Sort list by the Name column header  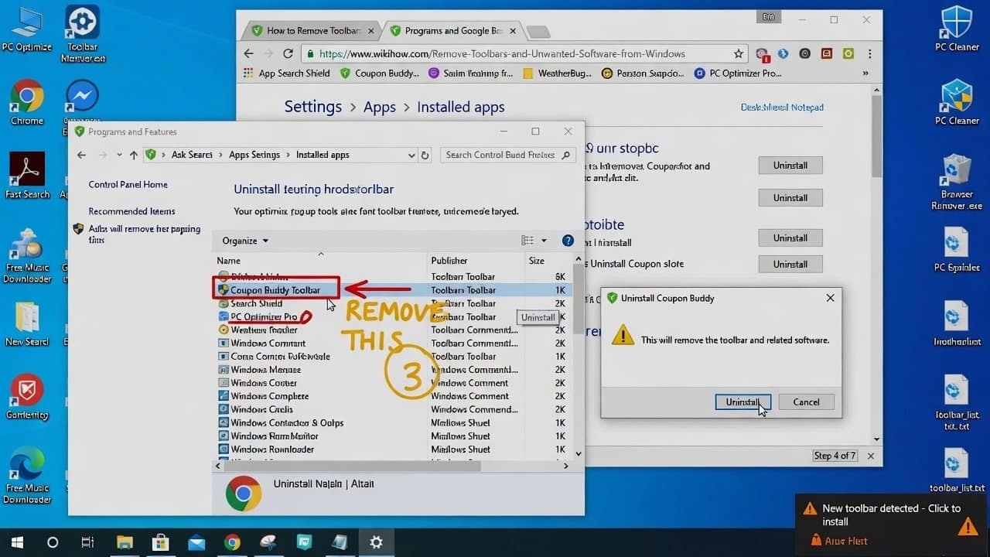[x=228, y=261]
